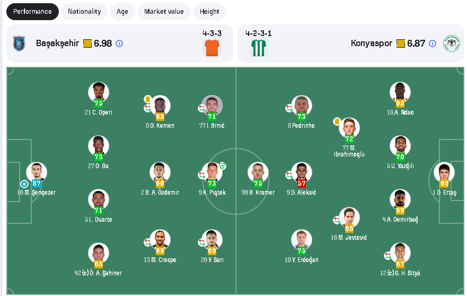Open info icon beside Başakşehir rating 6.98
Image resolution: width=467 pixels, height=296 pixels.
119,43
